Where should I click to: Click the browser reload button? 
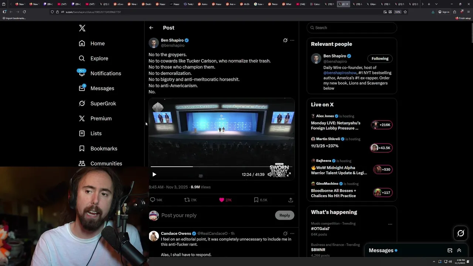tap(24, 12)
